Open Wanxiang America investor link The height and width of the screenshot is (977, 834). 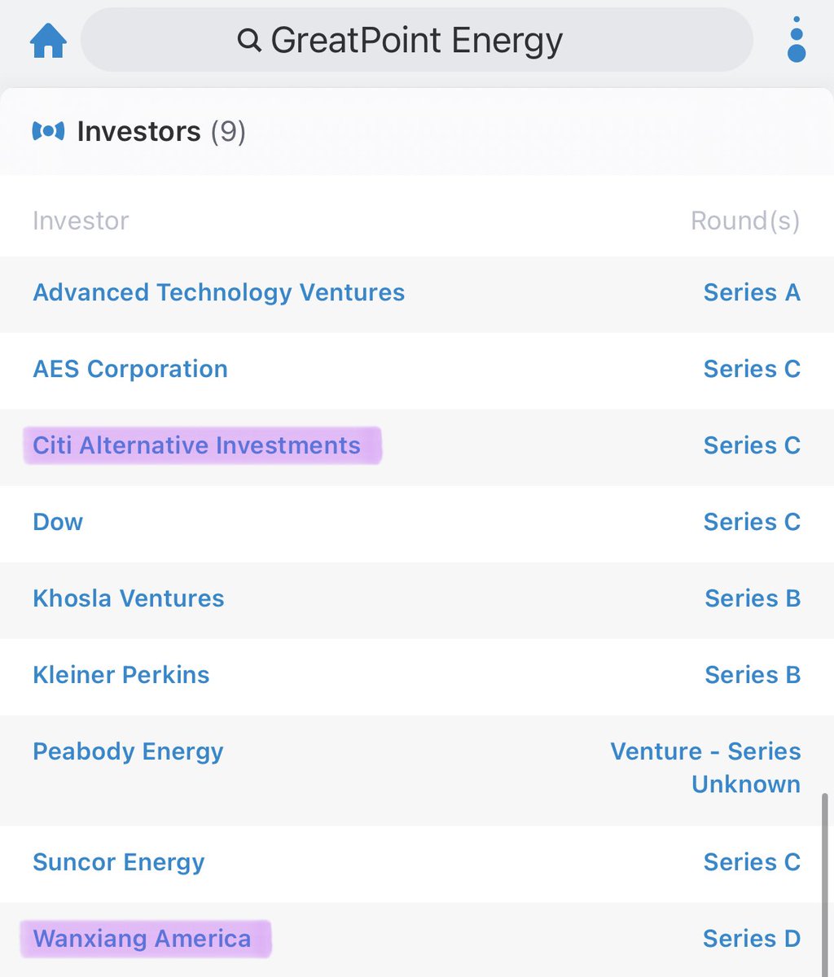click(142, 939)
